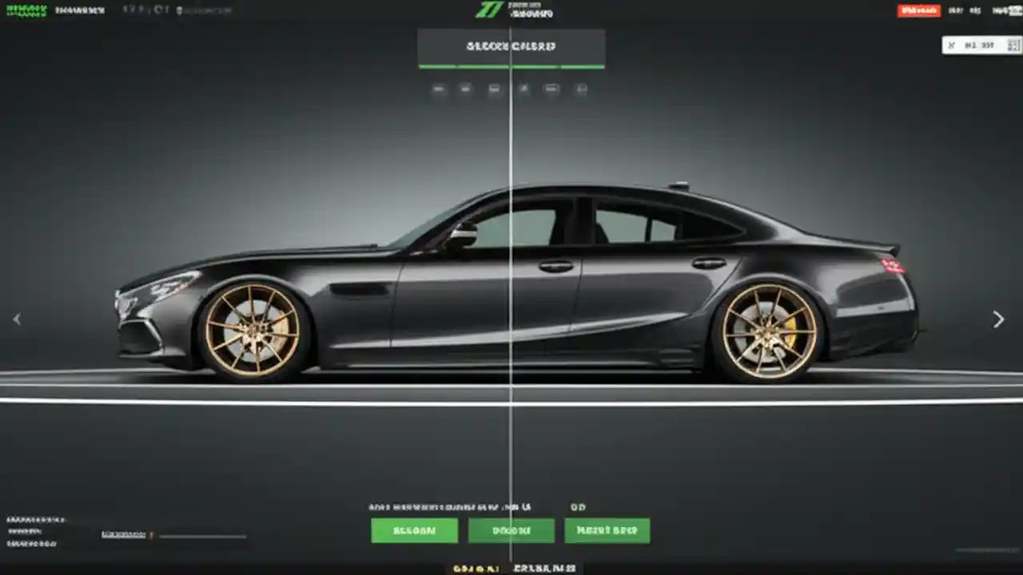Expand the next car with right arrow chevron
The width and height of the screenshot is (1023, 575).
click(998, 319)
